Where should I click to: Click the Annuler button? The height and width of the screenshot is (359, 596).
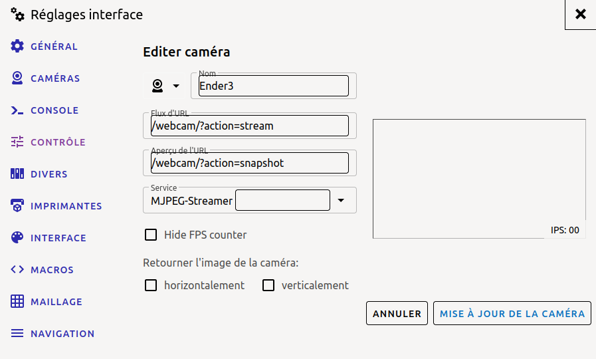click(x=397, y=314)
